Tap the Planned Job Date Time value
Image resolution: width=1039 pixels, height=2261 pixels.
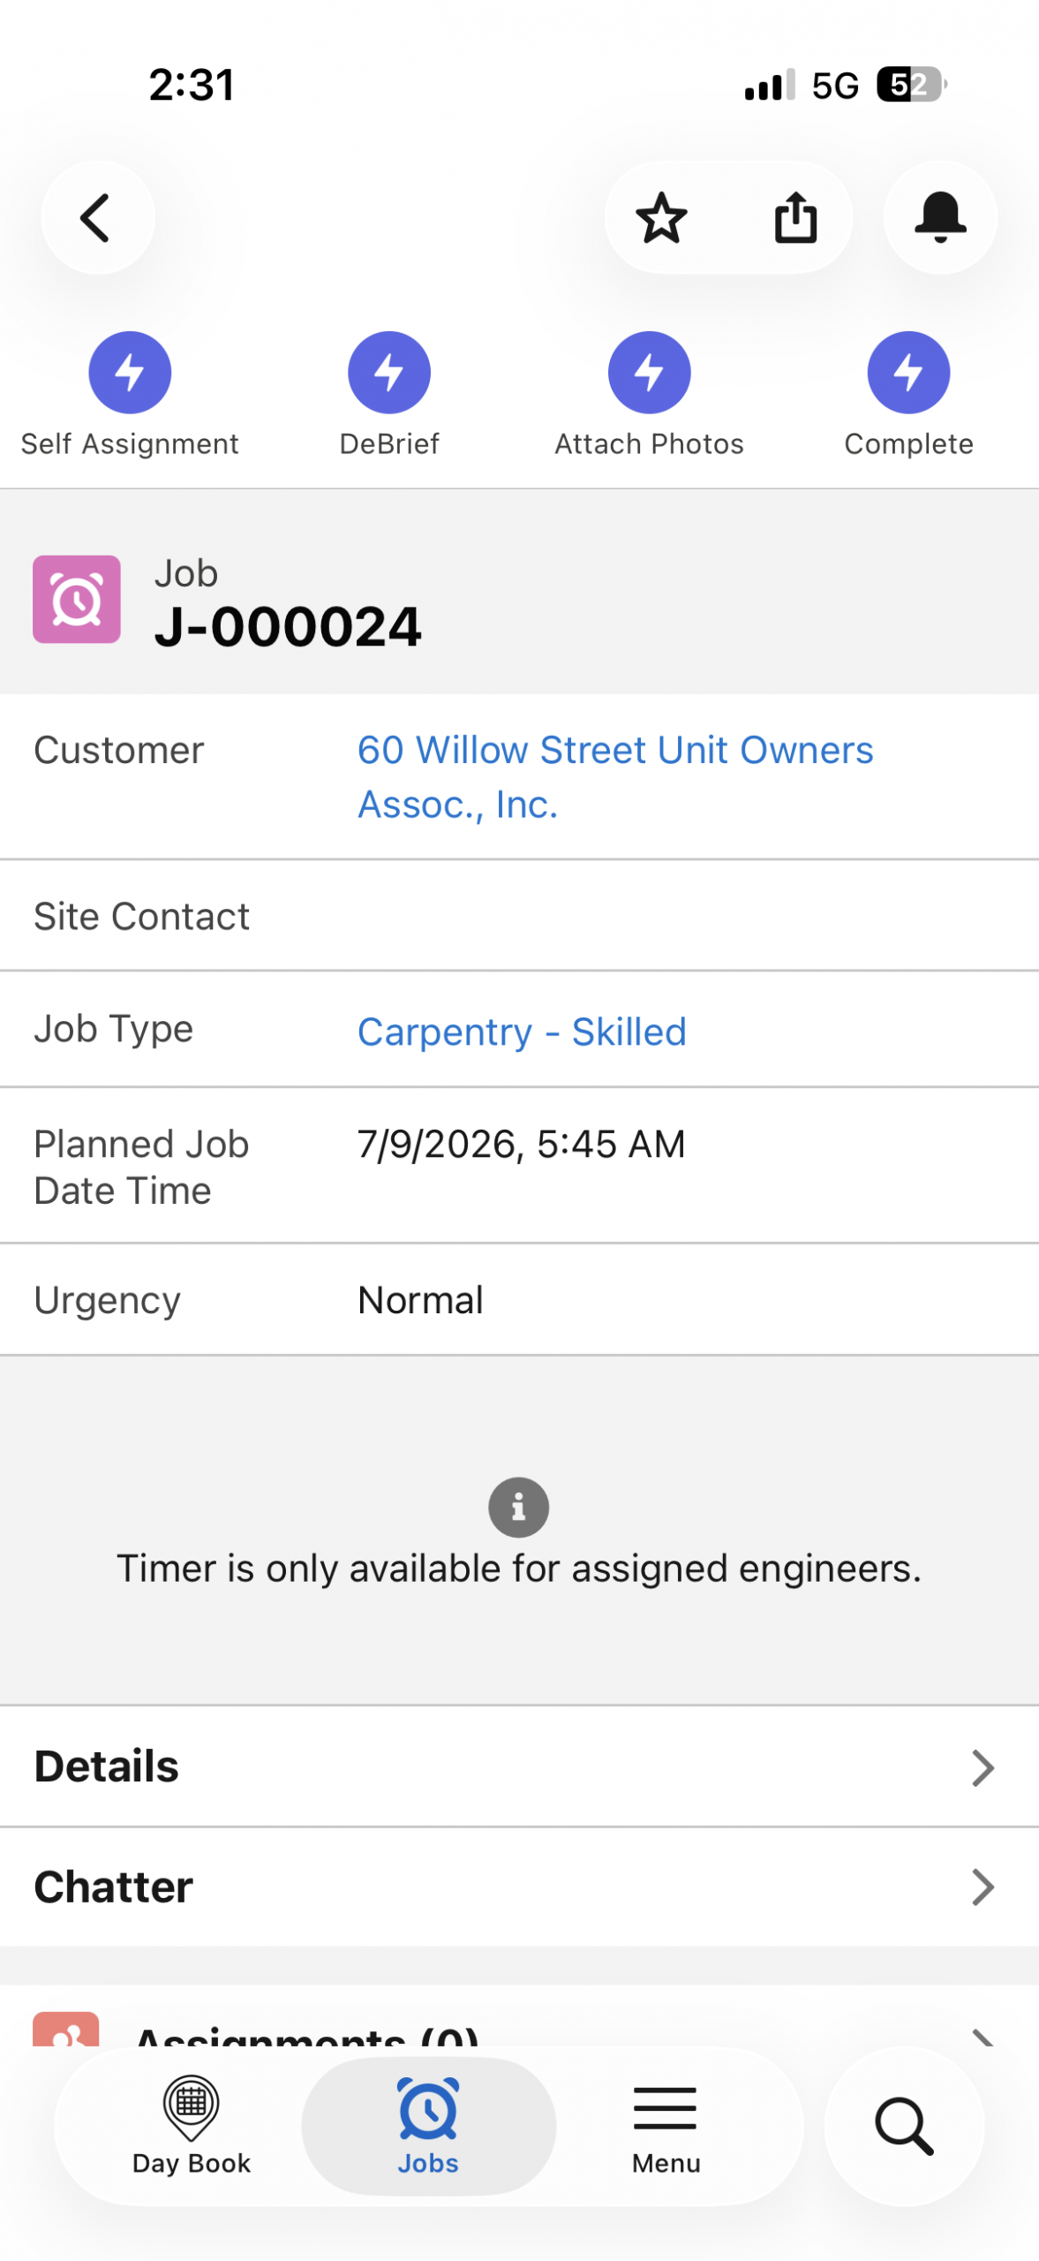click(x=521, y=1143)
